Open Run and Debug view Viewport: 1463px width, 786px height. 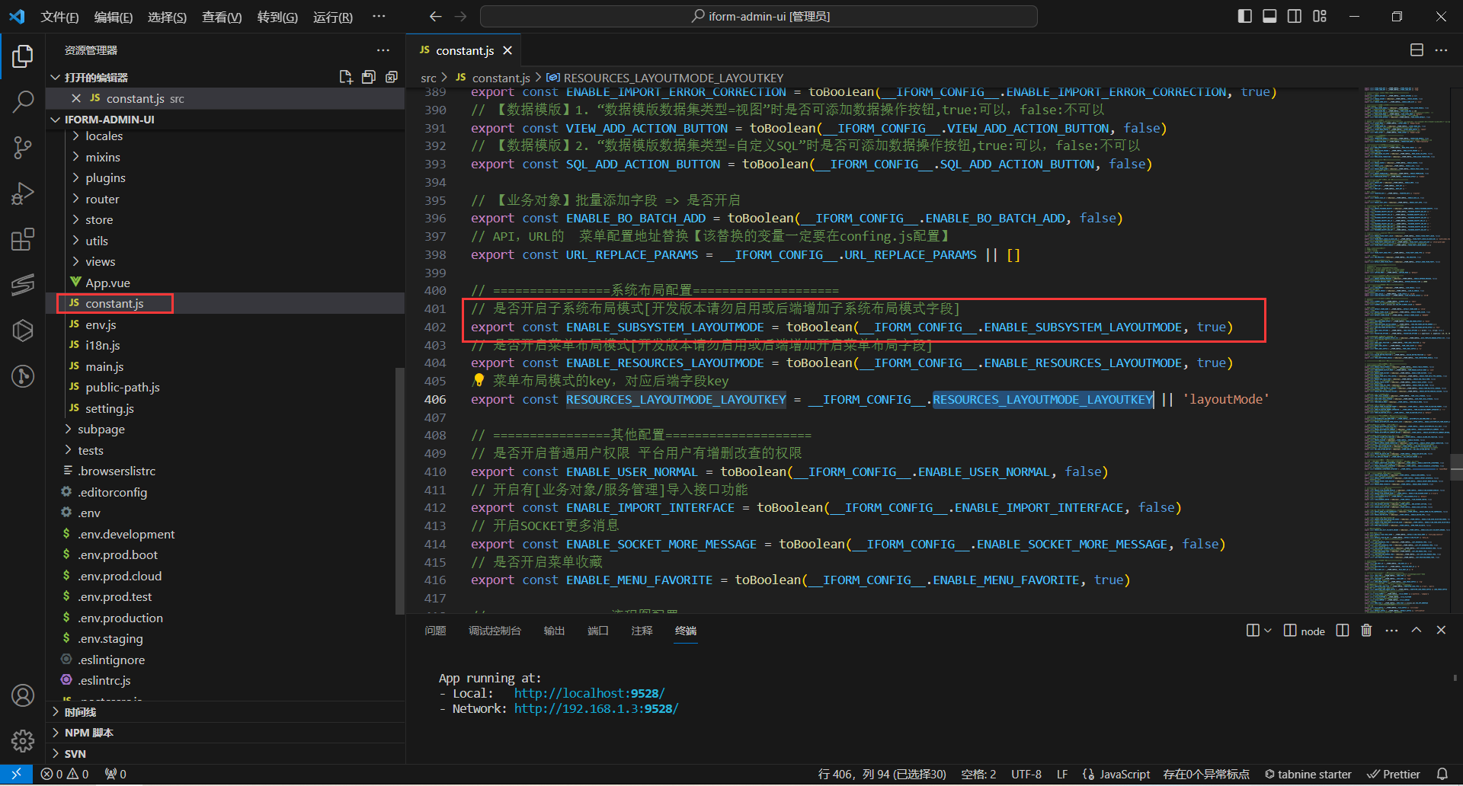point(23,193)
